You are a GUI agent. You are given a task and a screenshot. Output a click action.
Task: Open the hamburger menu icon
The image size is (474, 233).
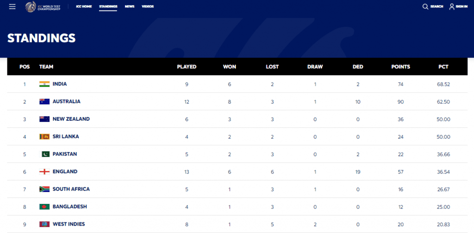pyautogui.click(x=12, y=6)
